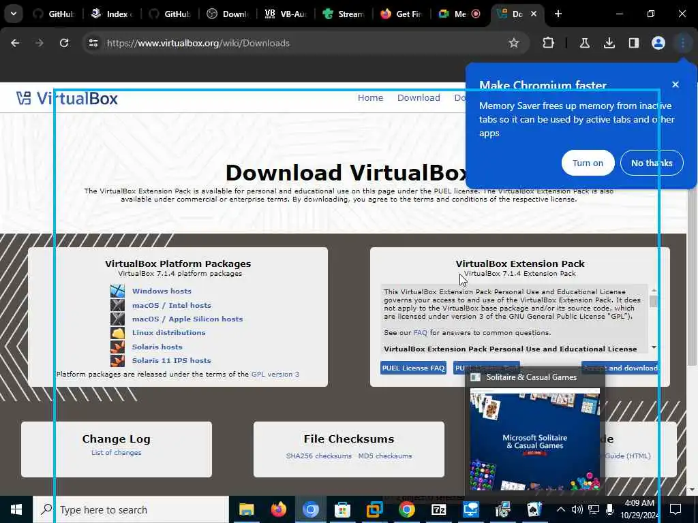Open the Extensions puzzle icon

549,43
